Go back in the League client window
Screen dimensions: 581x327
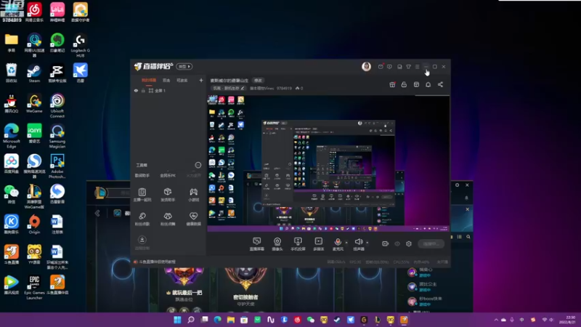tap(97, 213)
